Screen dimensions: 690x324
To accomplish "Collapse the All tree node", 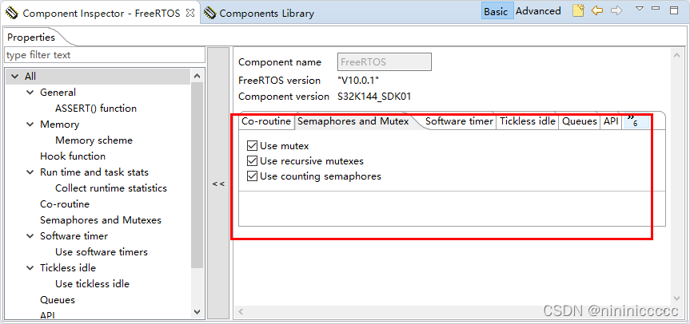I will 15,77.
